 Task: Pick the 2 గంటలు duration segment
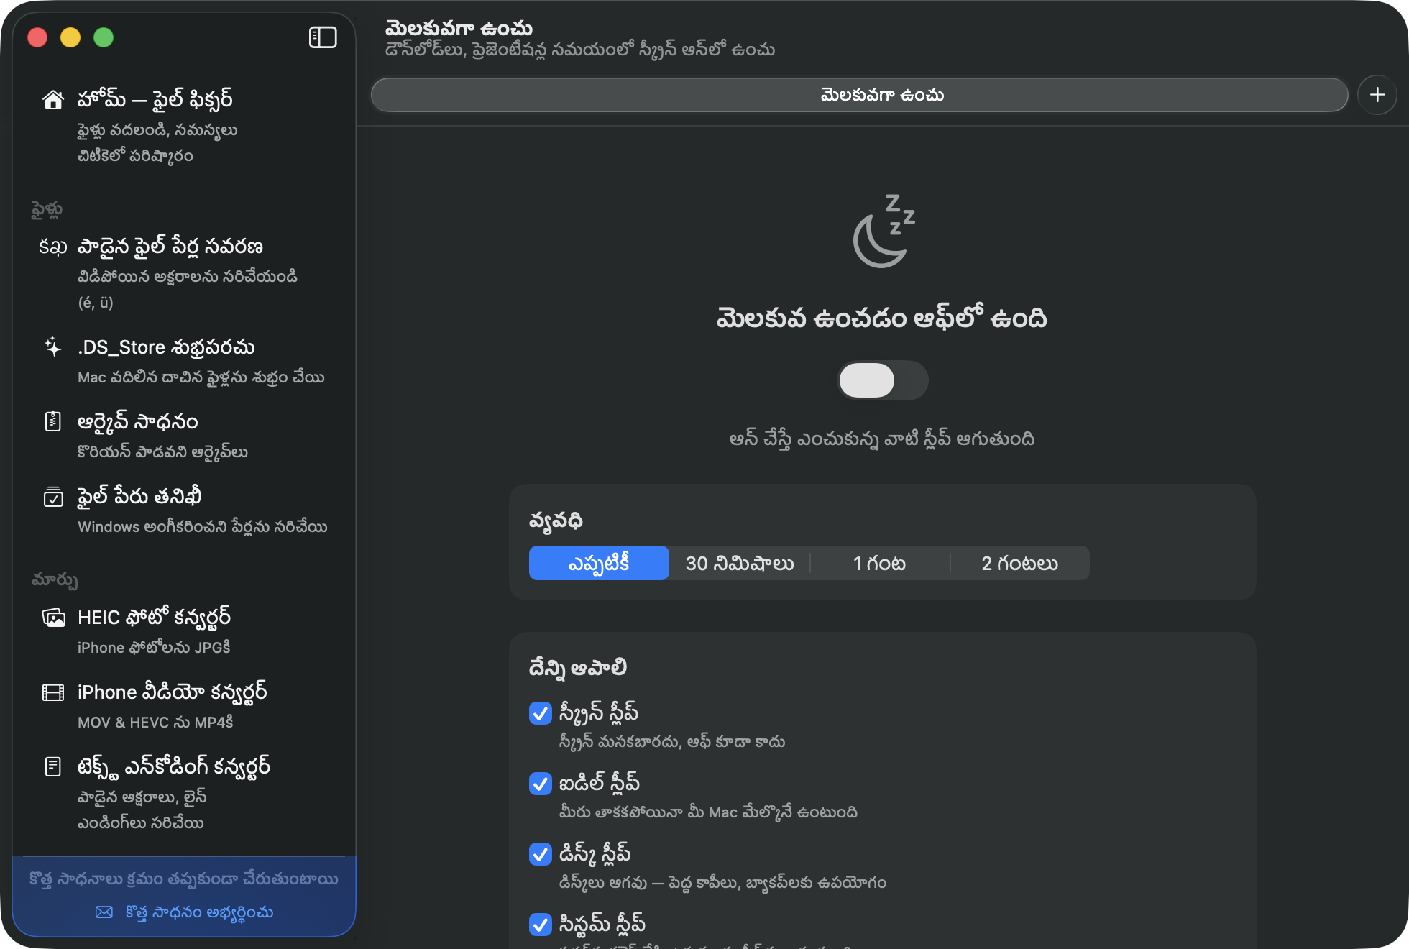coord(1019,563)
